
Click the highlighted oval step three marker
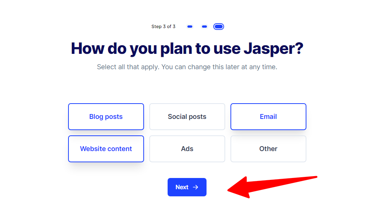pyautogui.click(x=218, y=26)
